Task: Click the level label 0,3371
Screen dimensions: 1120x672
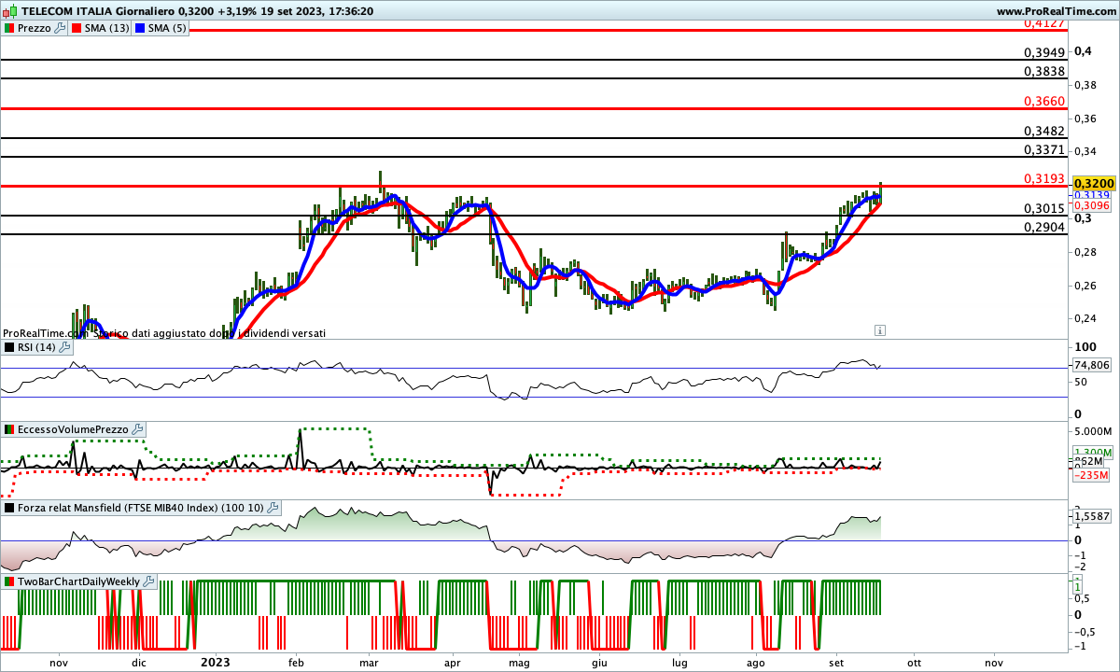Action: tap(1044, 149)
